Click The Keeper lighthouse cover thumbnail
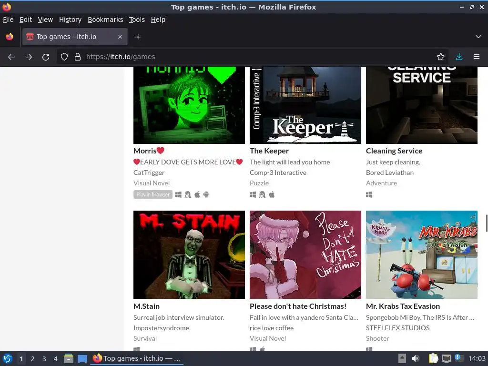Image resolution: width=488 pixels, height=366 pixels. tap(305, 105)
